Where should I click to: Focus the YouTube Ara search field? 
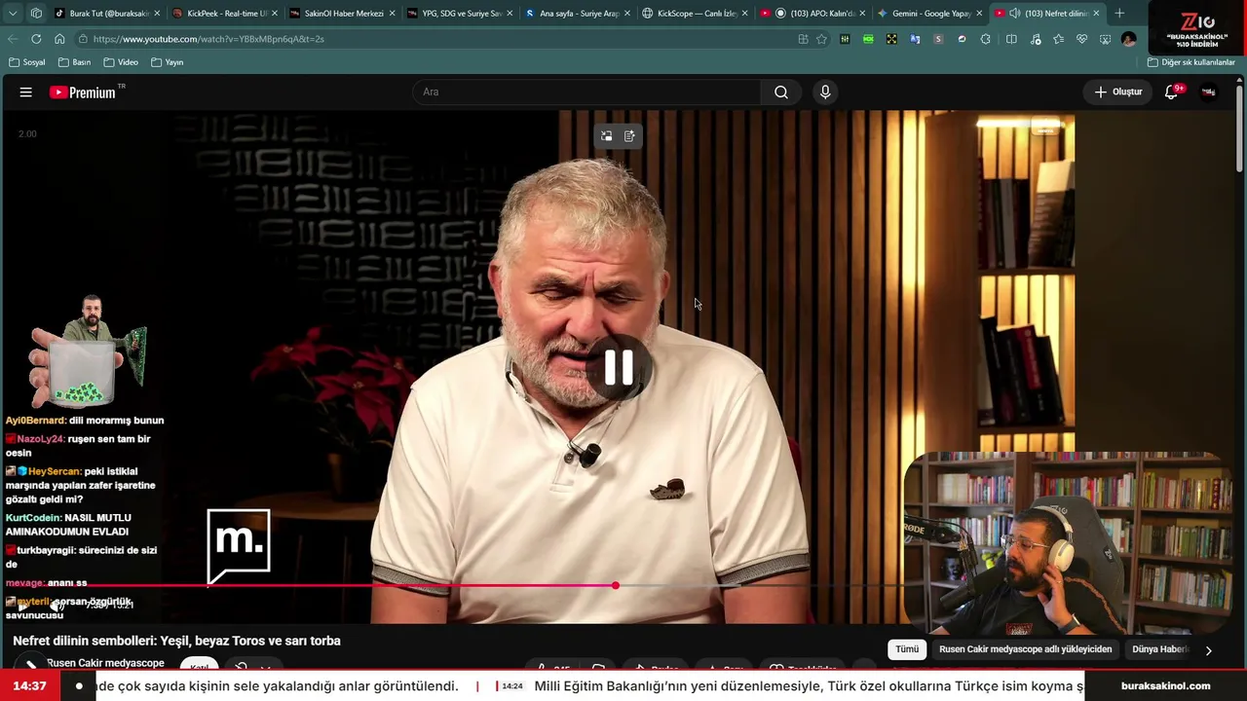coord(586,92)
